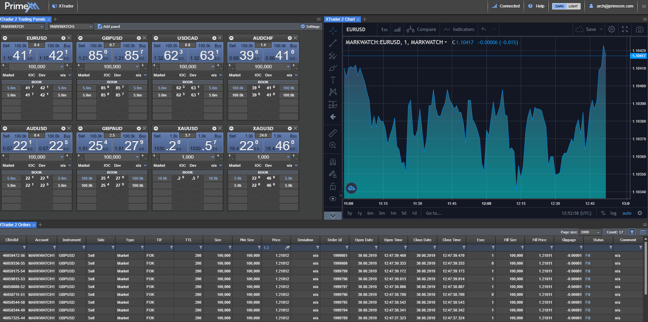Screen dimensions: 648x322
Task: Open Trading Panels Settings
Action: coord(310,26)
